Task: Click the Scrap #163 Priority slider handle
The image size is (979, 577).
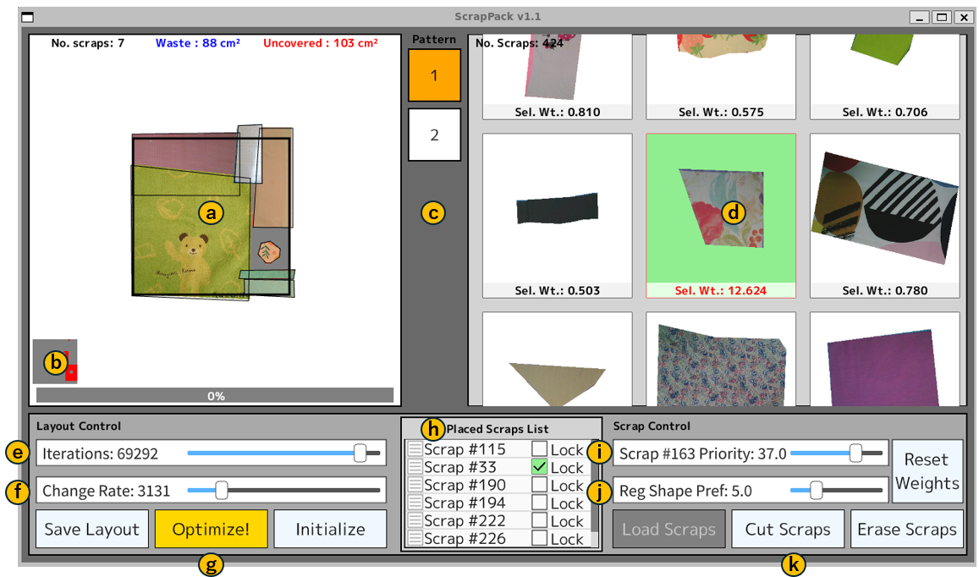Action: 855,453
